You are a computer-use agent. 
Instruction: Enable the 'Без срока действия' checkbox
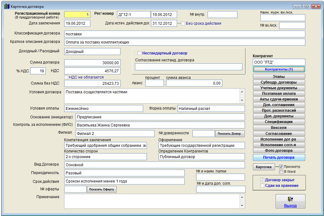tap(183, 23)
